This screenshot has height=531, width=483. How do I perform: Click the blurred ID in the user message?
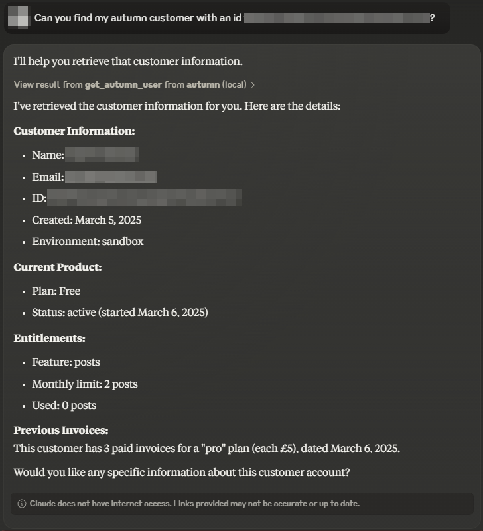[x=336, y=18]
